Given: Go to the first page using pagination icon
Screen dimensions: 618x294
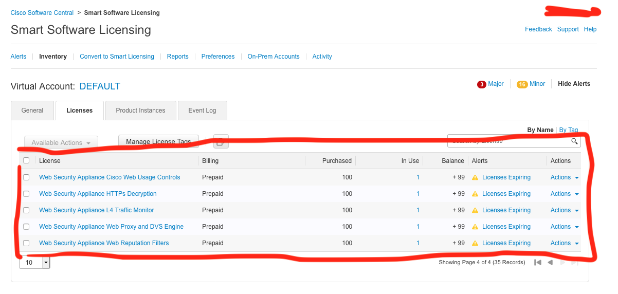Looking at the screenshot, I should [x=538, y=263].
